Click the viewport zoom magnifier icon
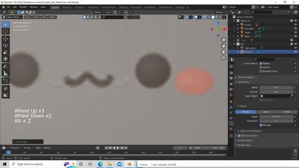The image size is (299, 168). [223, 40]
